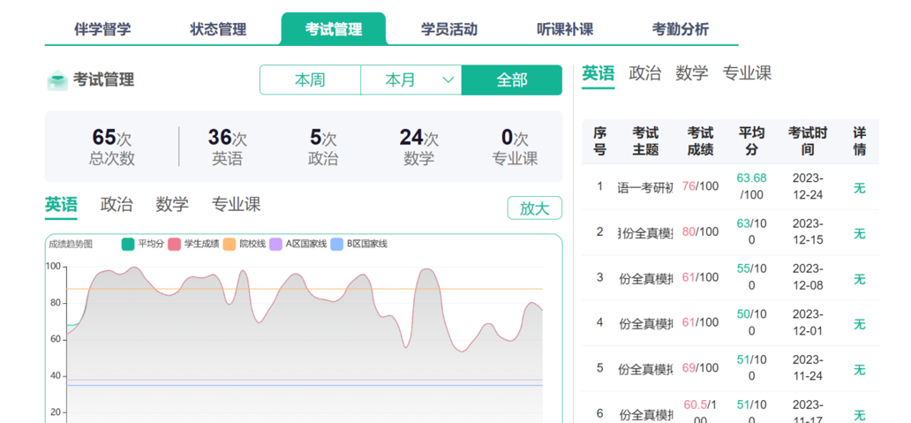Image resolution: width=911 pixels, height=423 pixels.
Task: Click the date 2023-12-01
Action: [x=808, y=322]
